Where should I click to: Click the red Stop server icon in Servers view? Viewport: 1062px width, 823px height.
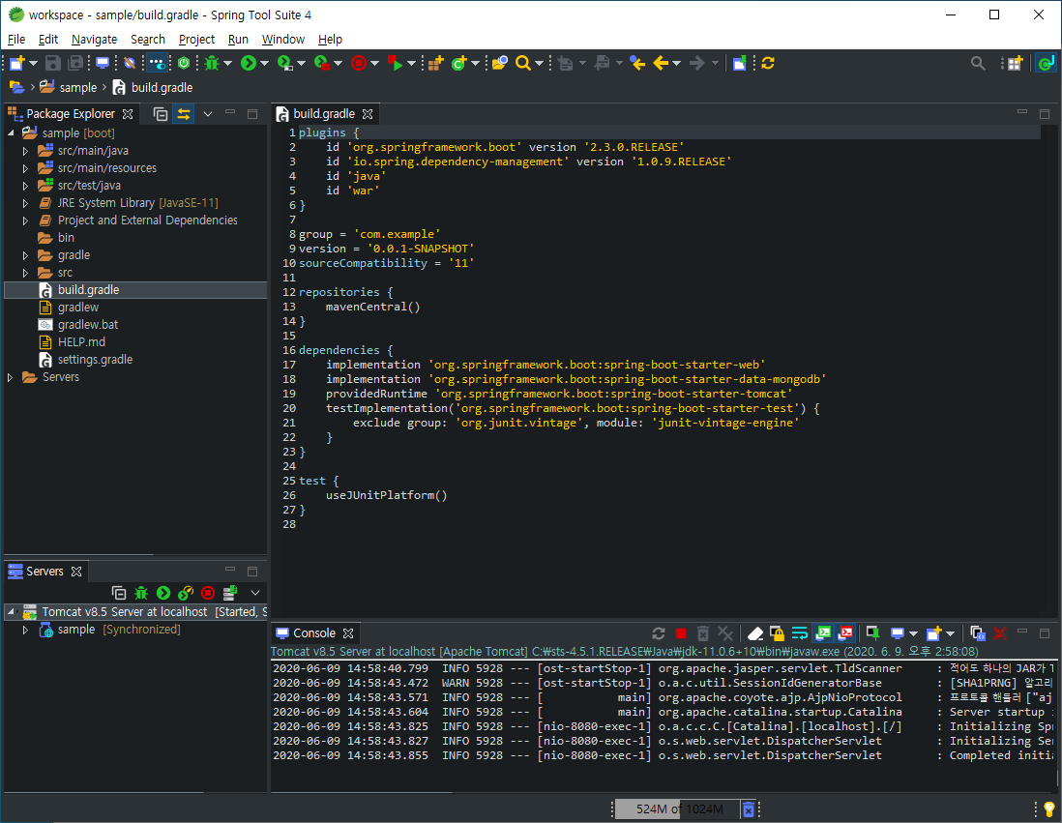click(x=208, y=593)
